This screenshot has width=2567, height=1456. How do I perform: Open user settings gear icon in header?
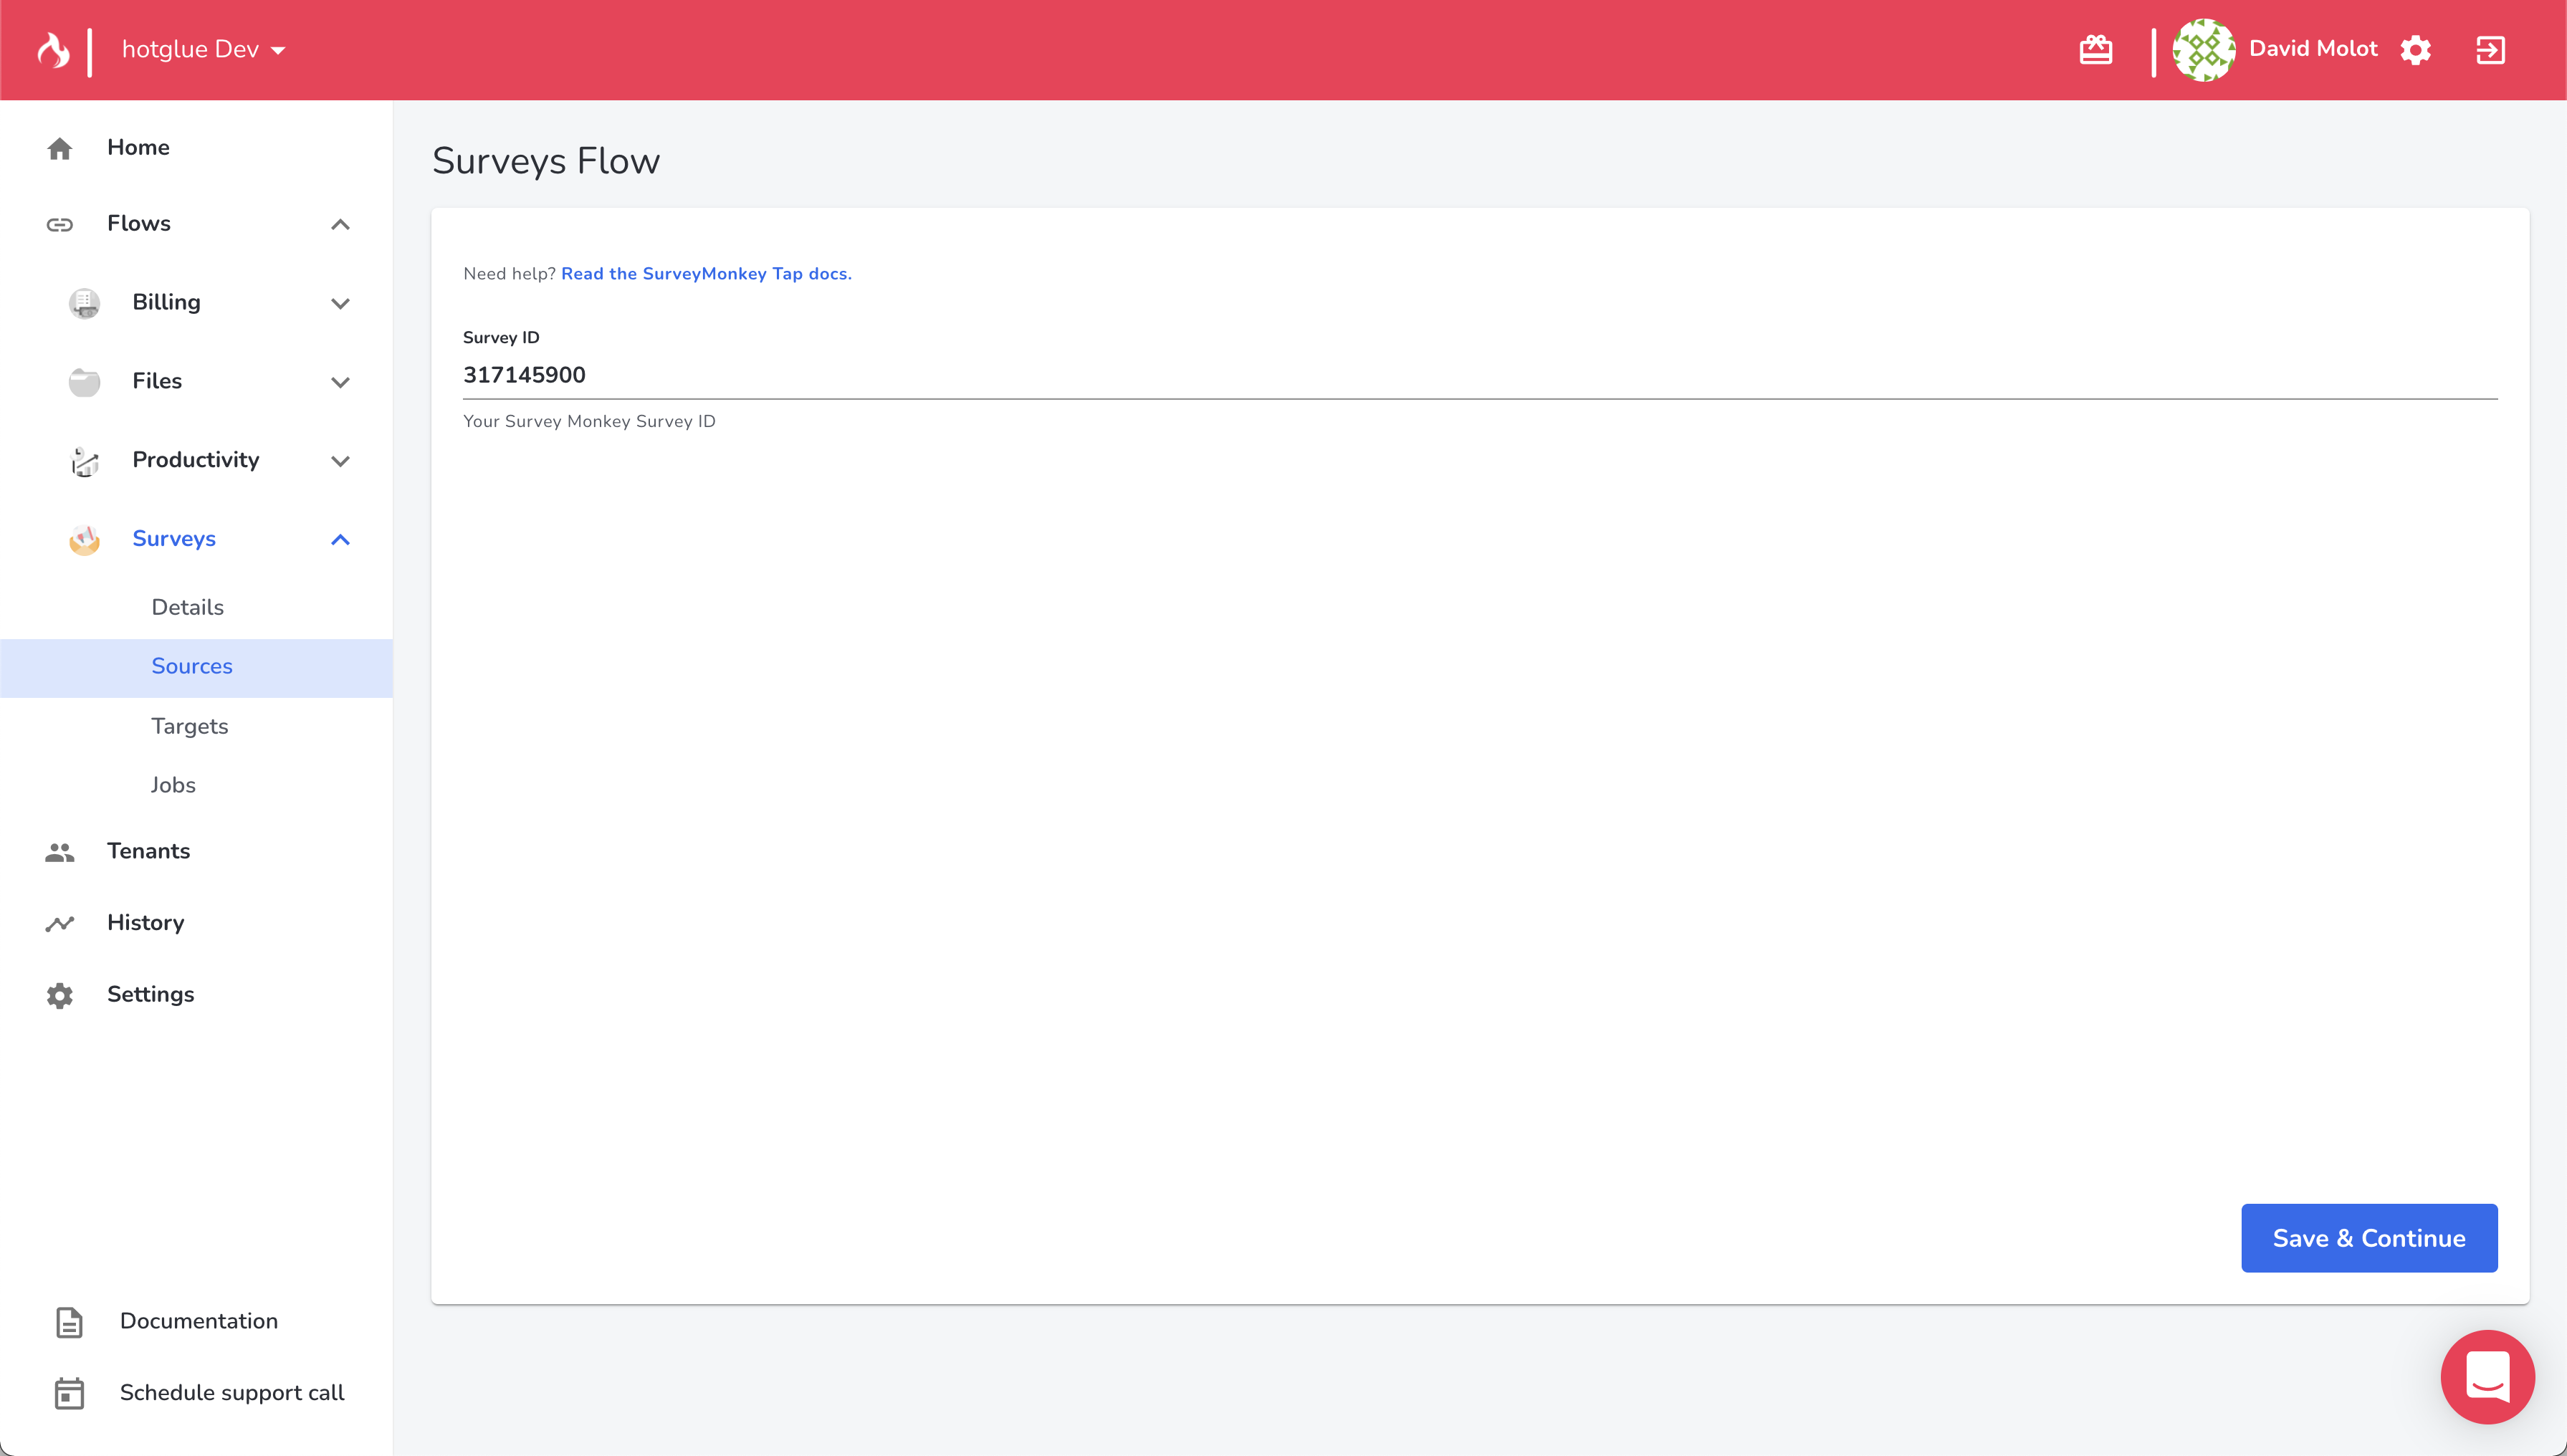[2415, 50]
